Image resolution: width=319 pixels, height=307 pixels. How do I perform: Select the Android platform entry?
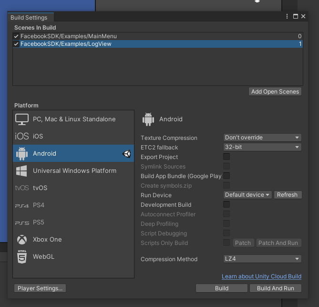(x=73, y=153)
